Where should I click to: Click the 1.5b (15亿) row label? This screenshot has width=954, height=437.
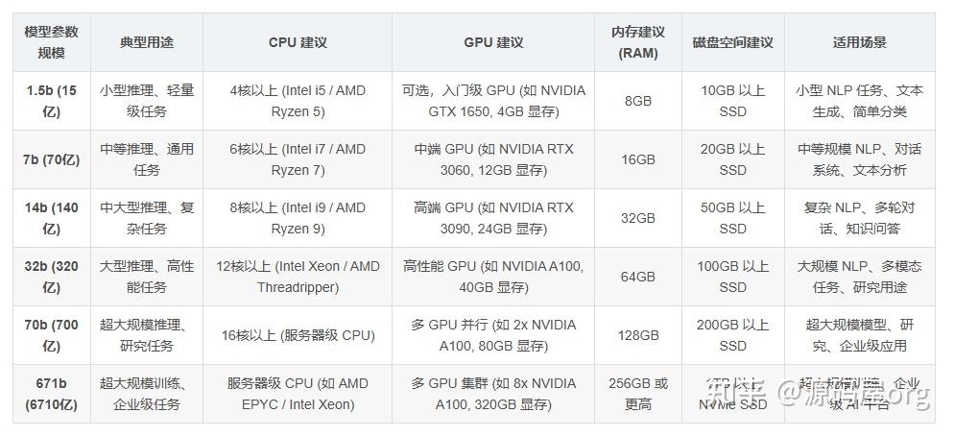point(52,101)
